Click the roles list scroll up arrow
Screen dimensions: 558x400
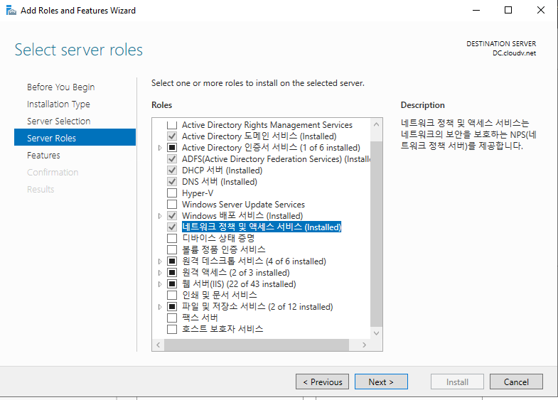click(x=376, y=124)
